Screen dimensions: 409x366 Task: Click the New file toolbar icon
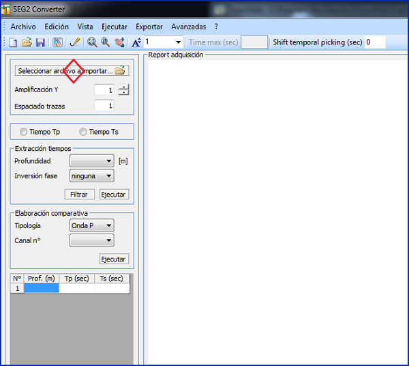point(14,42)
